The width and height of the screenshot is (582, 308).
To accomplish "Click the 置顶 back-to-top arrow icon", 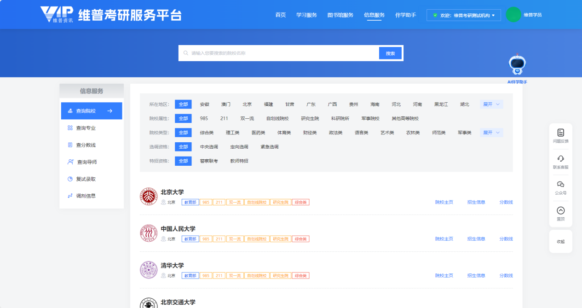I will tap(560, 211).
